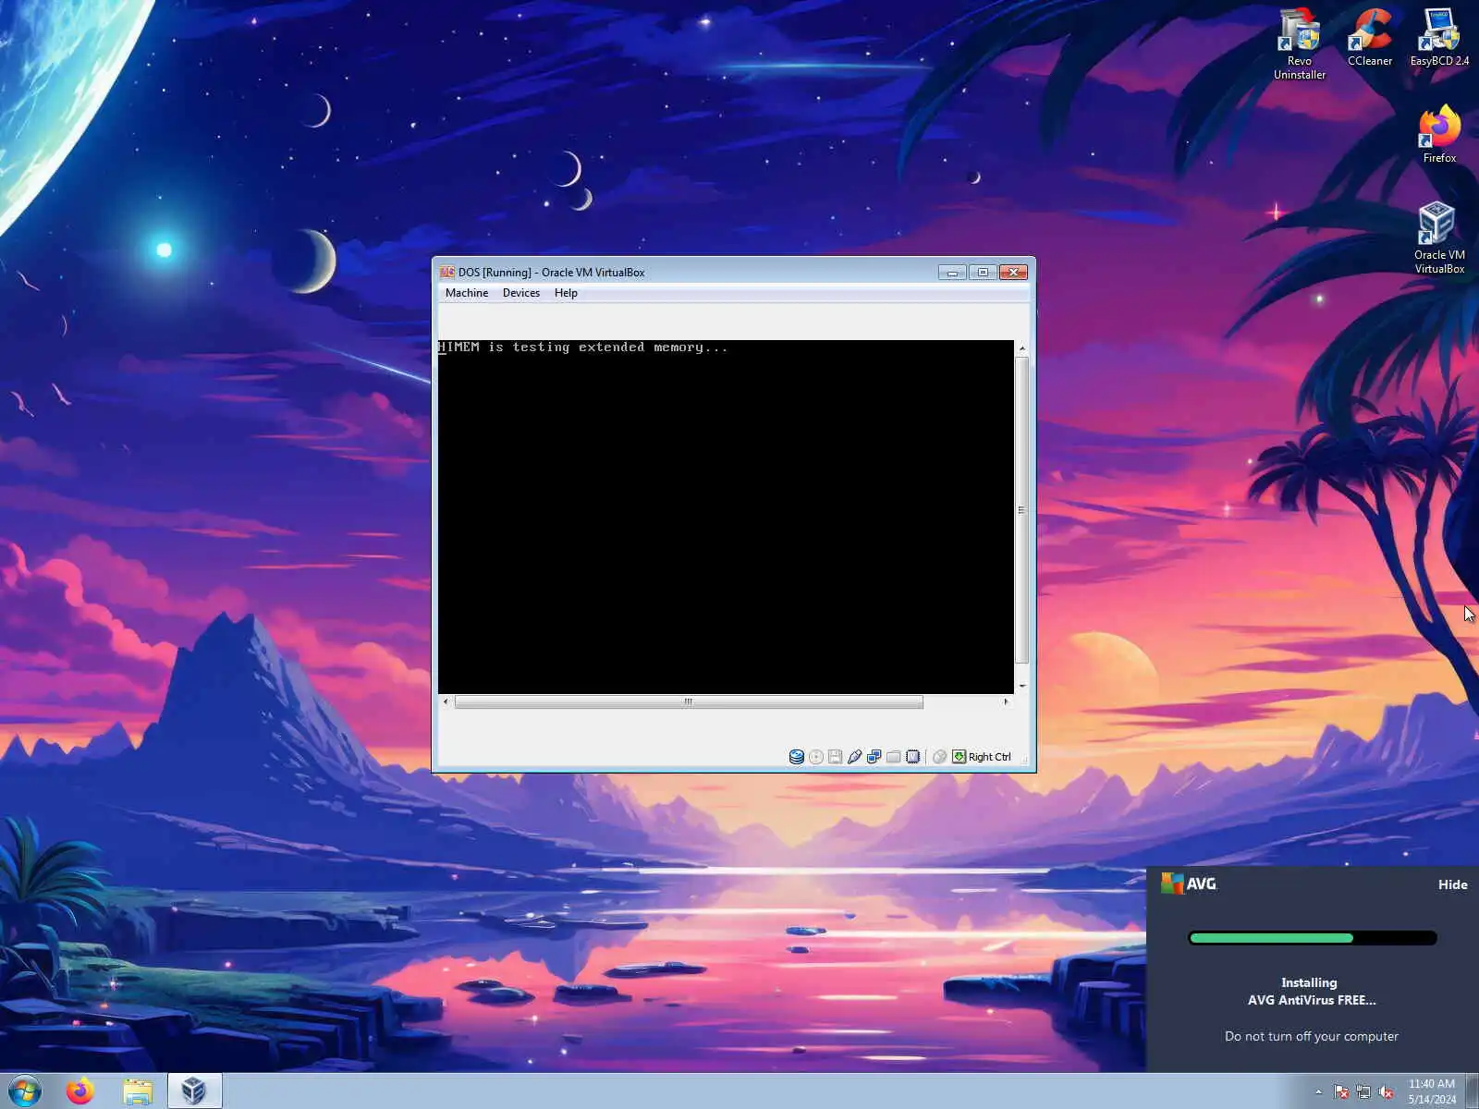Launch Firefox from the taskbar
The image size is (1479, 1109).
point(80,1091)
